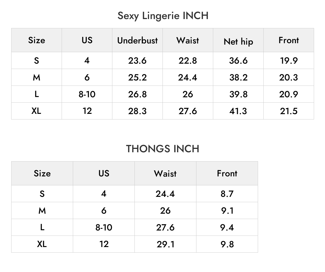Select the Net hip column header
The width and height of the screenshot is (325, 272).
coord(238,42)
